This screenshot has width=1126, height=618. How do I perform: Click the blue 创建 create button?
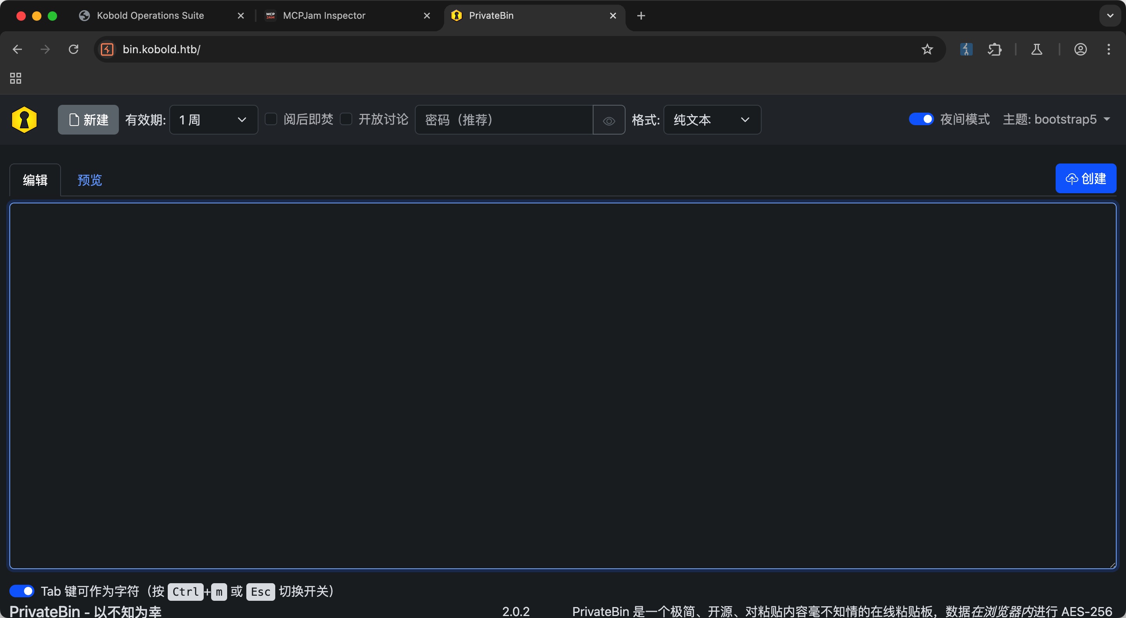pyautogui.click(x=1086, y=178)
